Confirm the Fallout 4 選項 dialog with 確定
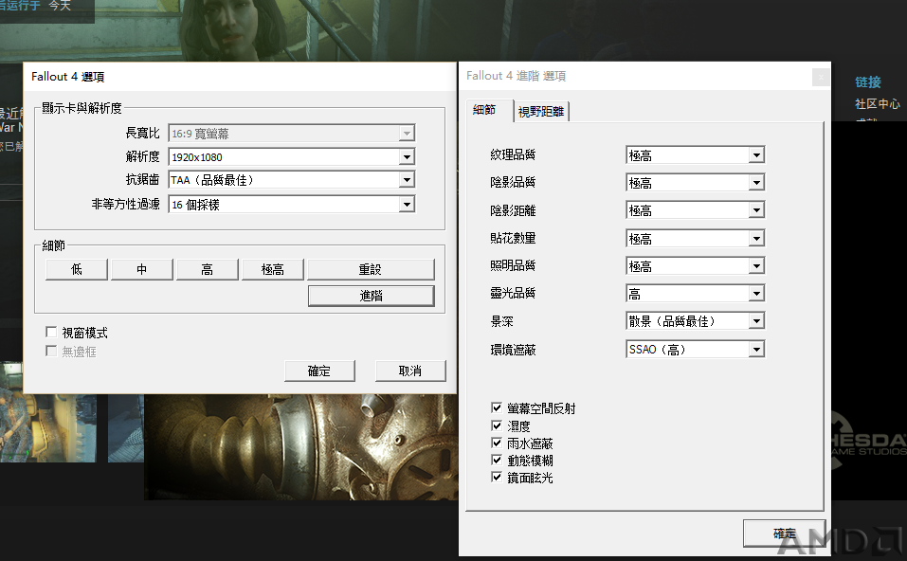The image size is (907, 561). (319, 371)
